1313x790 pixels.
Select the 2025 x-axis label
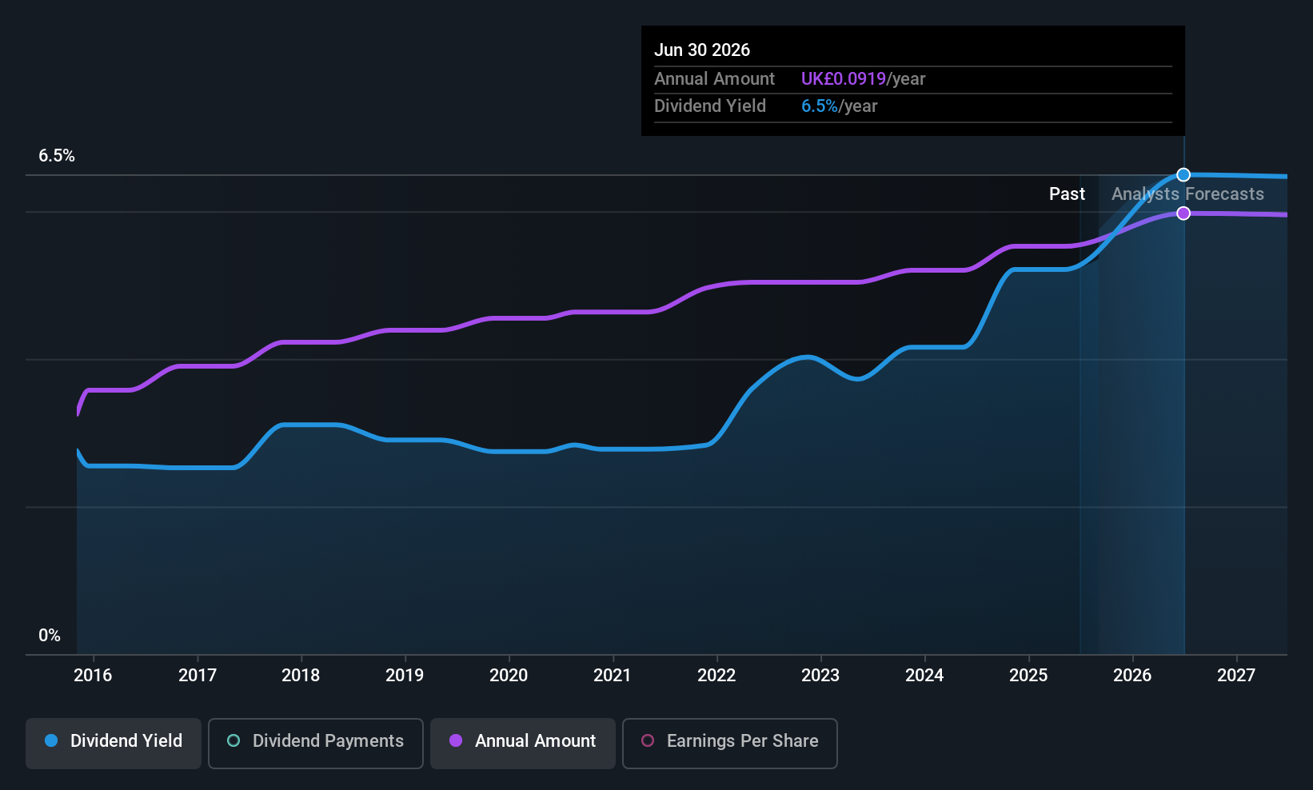pos(1028,676)
